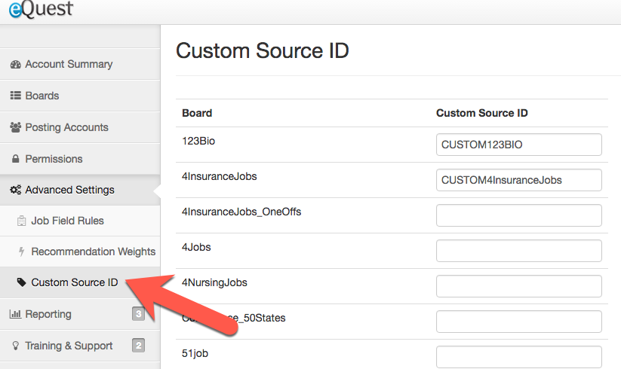Open the Permissions section

pos(80,159)
